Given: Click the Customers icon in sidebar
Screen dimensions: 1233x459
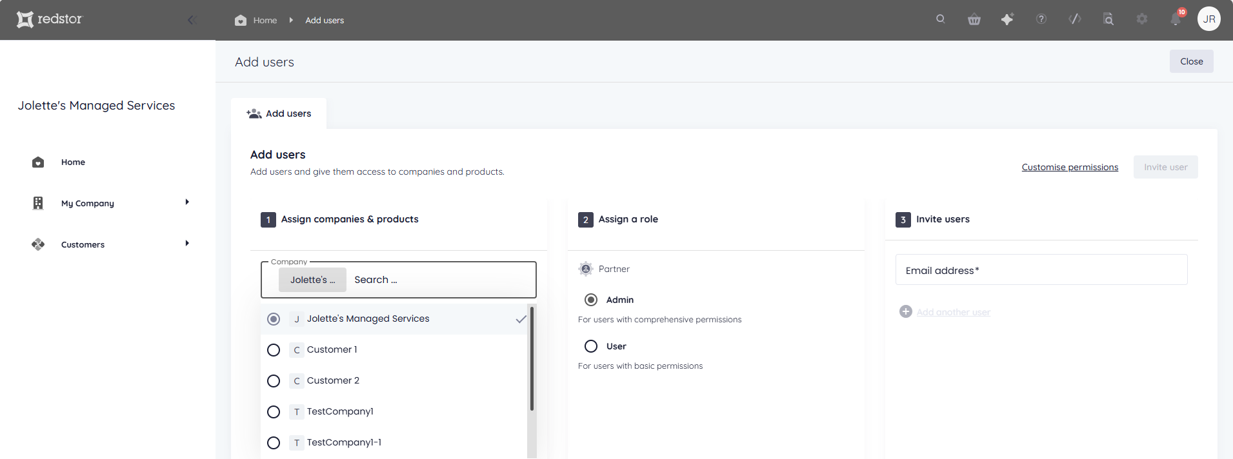Looking at the screenshot, I should click(38, 244).
